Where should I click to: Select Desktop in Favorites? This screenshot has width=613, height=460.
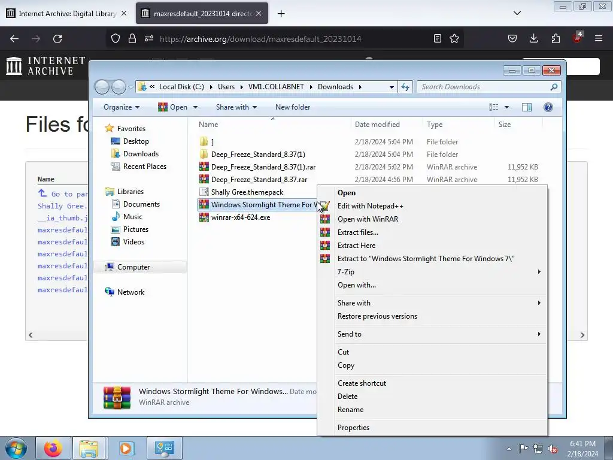[x=136, y=141]
